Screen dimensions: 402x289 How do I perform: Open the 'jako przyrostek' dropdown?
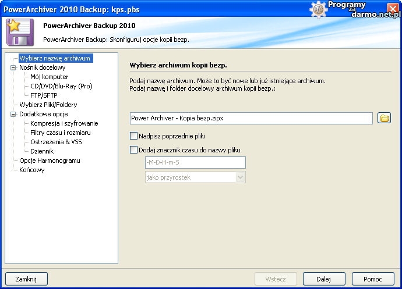pos(240,177)
